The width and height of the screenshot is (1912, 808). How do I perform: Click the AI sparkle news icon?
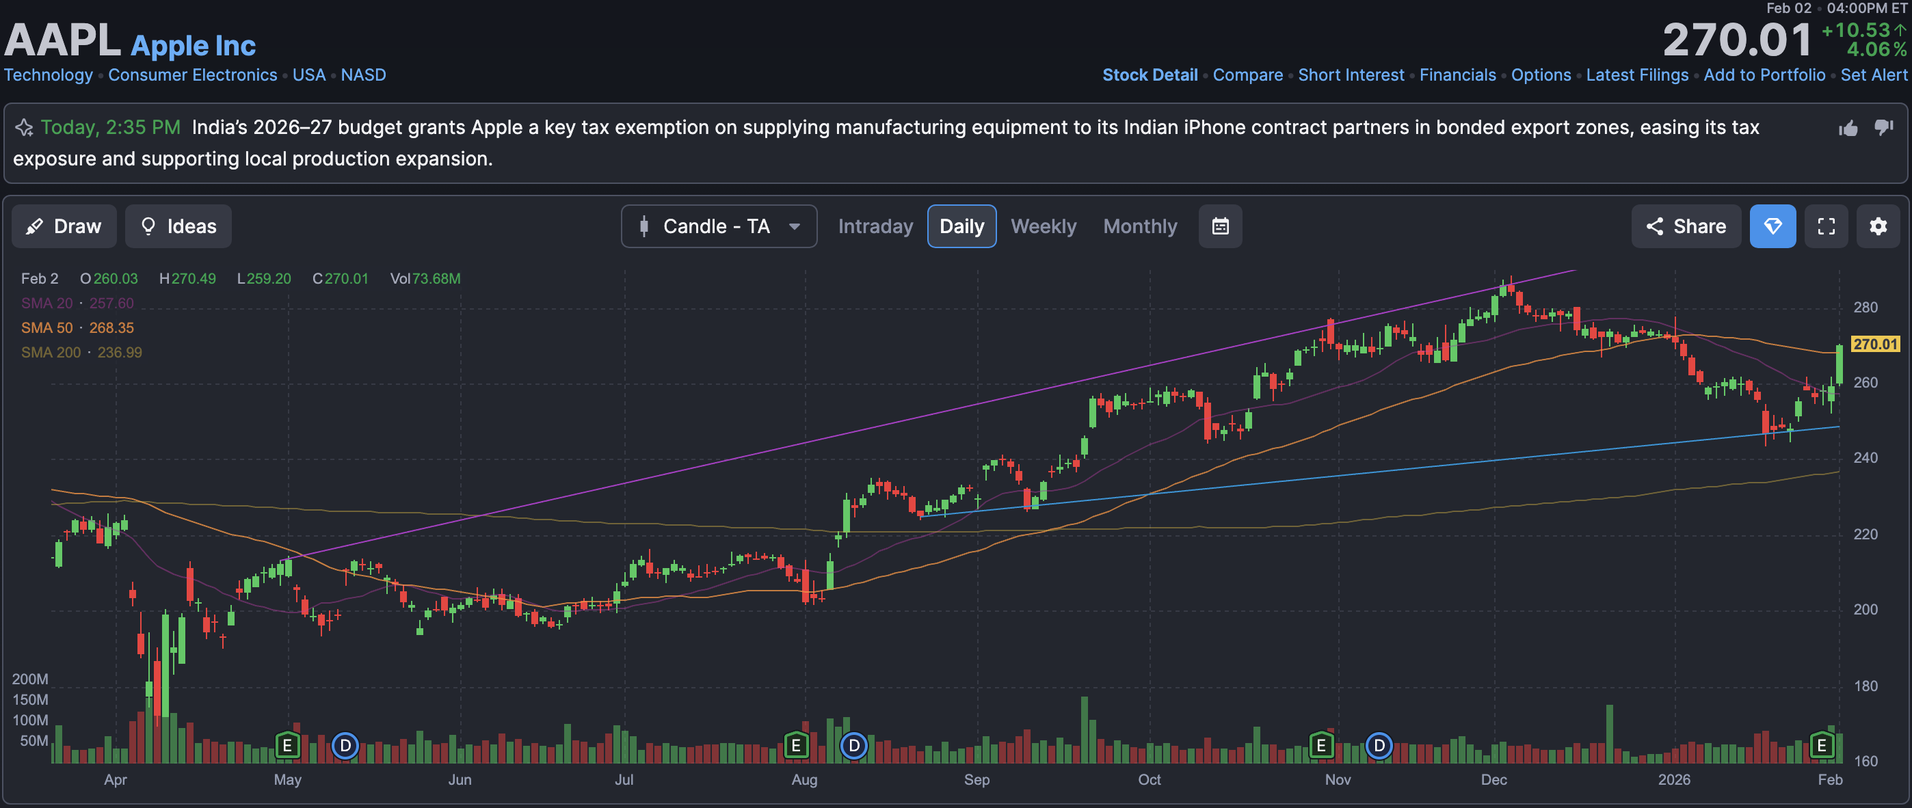(25, 128)
